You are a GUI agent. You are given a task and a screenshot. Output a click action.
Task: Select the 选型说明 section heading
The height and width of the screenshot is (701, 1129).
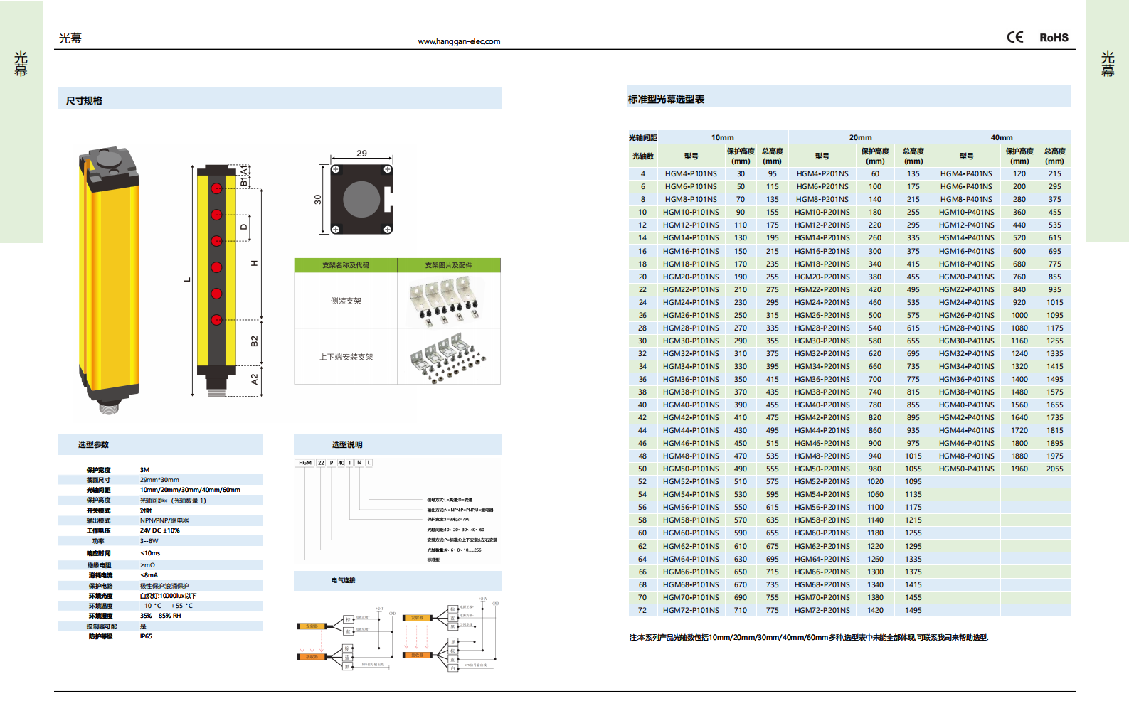point(347,444)
